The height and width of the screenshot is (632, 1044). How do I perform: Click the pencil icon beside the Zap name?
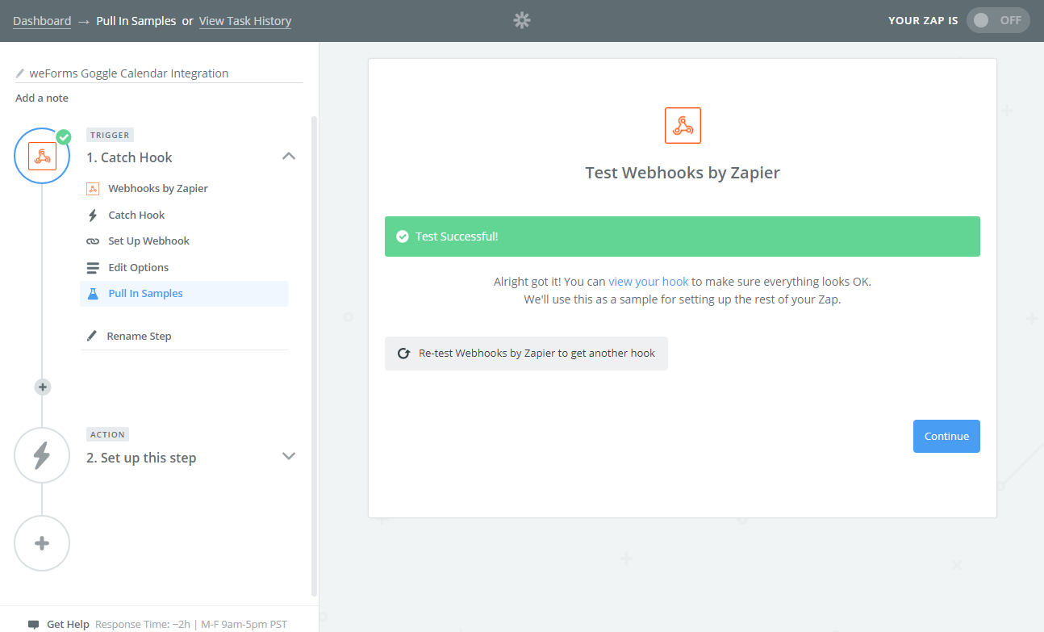pos(21,73)
